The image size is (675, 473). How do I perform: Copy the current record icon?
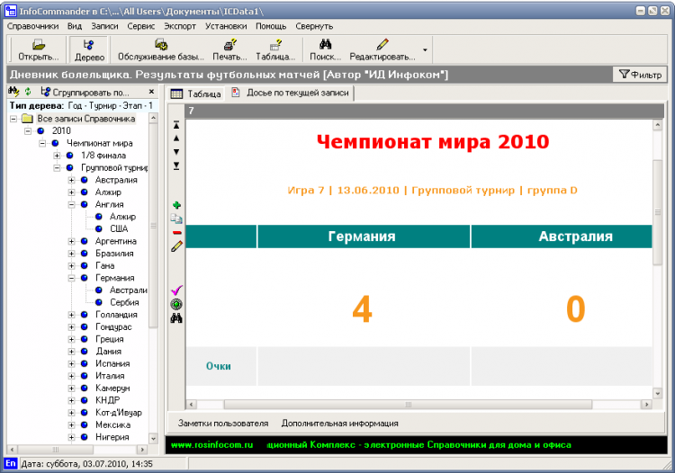(176, 219)
